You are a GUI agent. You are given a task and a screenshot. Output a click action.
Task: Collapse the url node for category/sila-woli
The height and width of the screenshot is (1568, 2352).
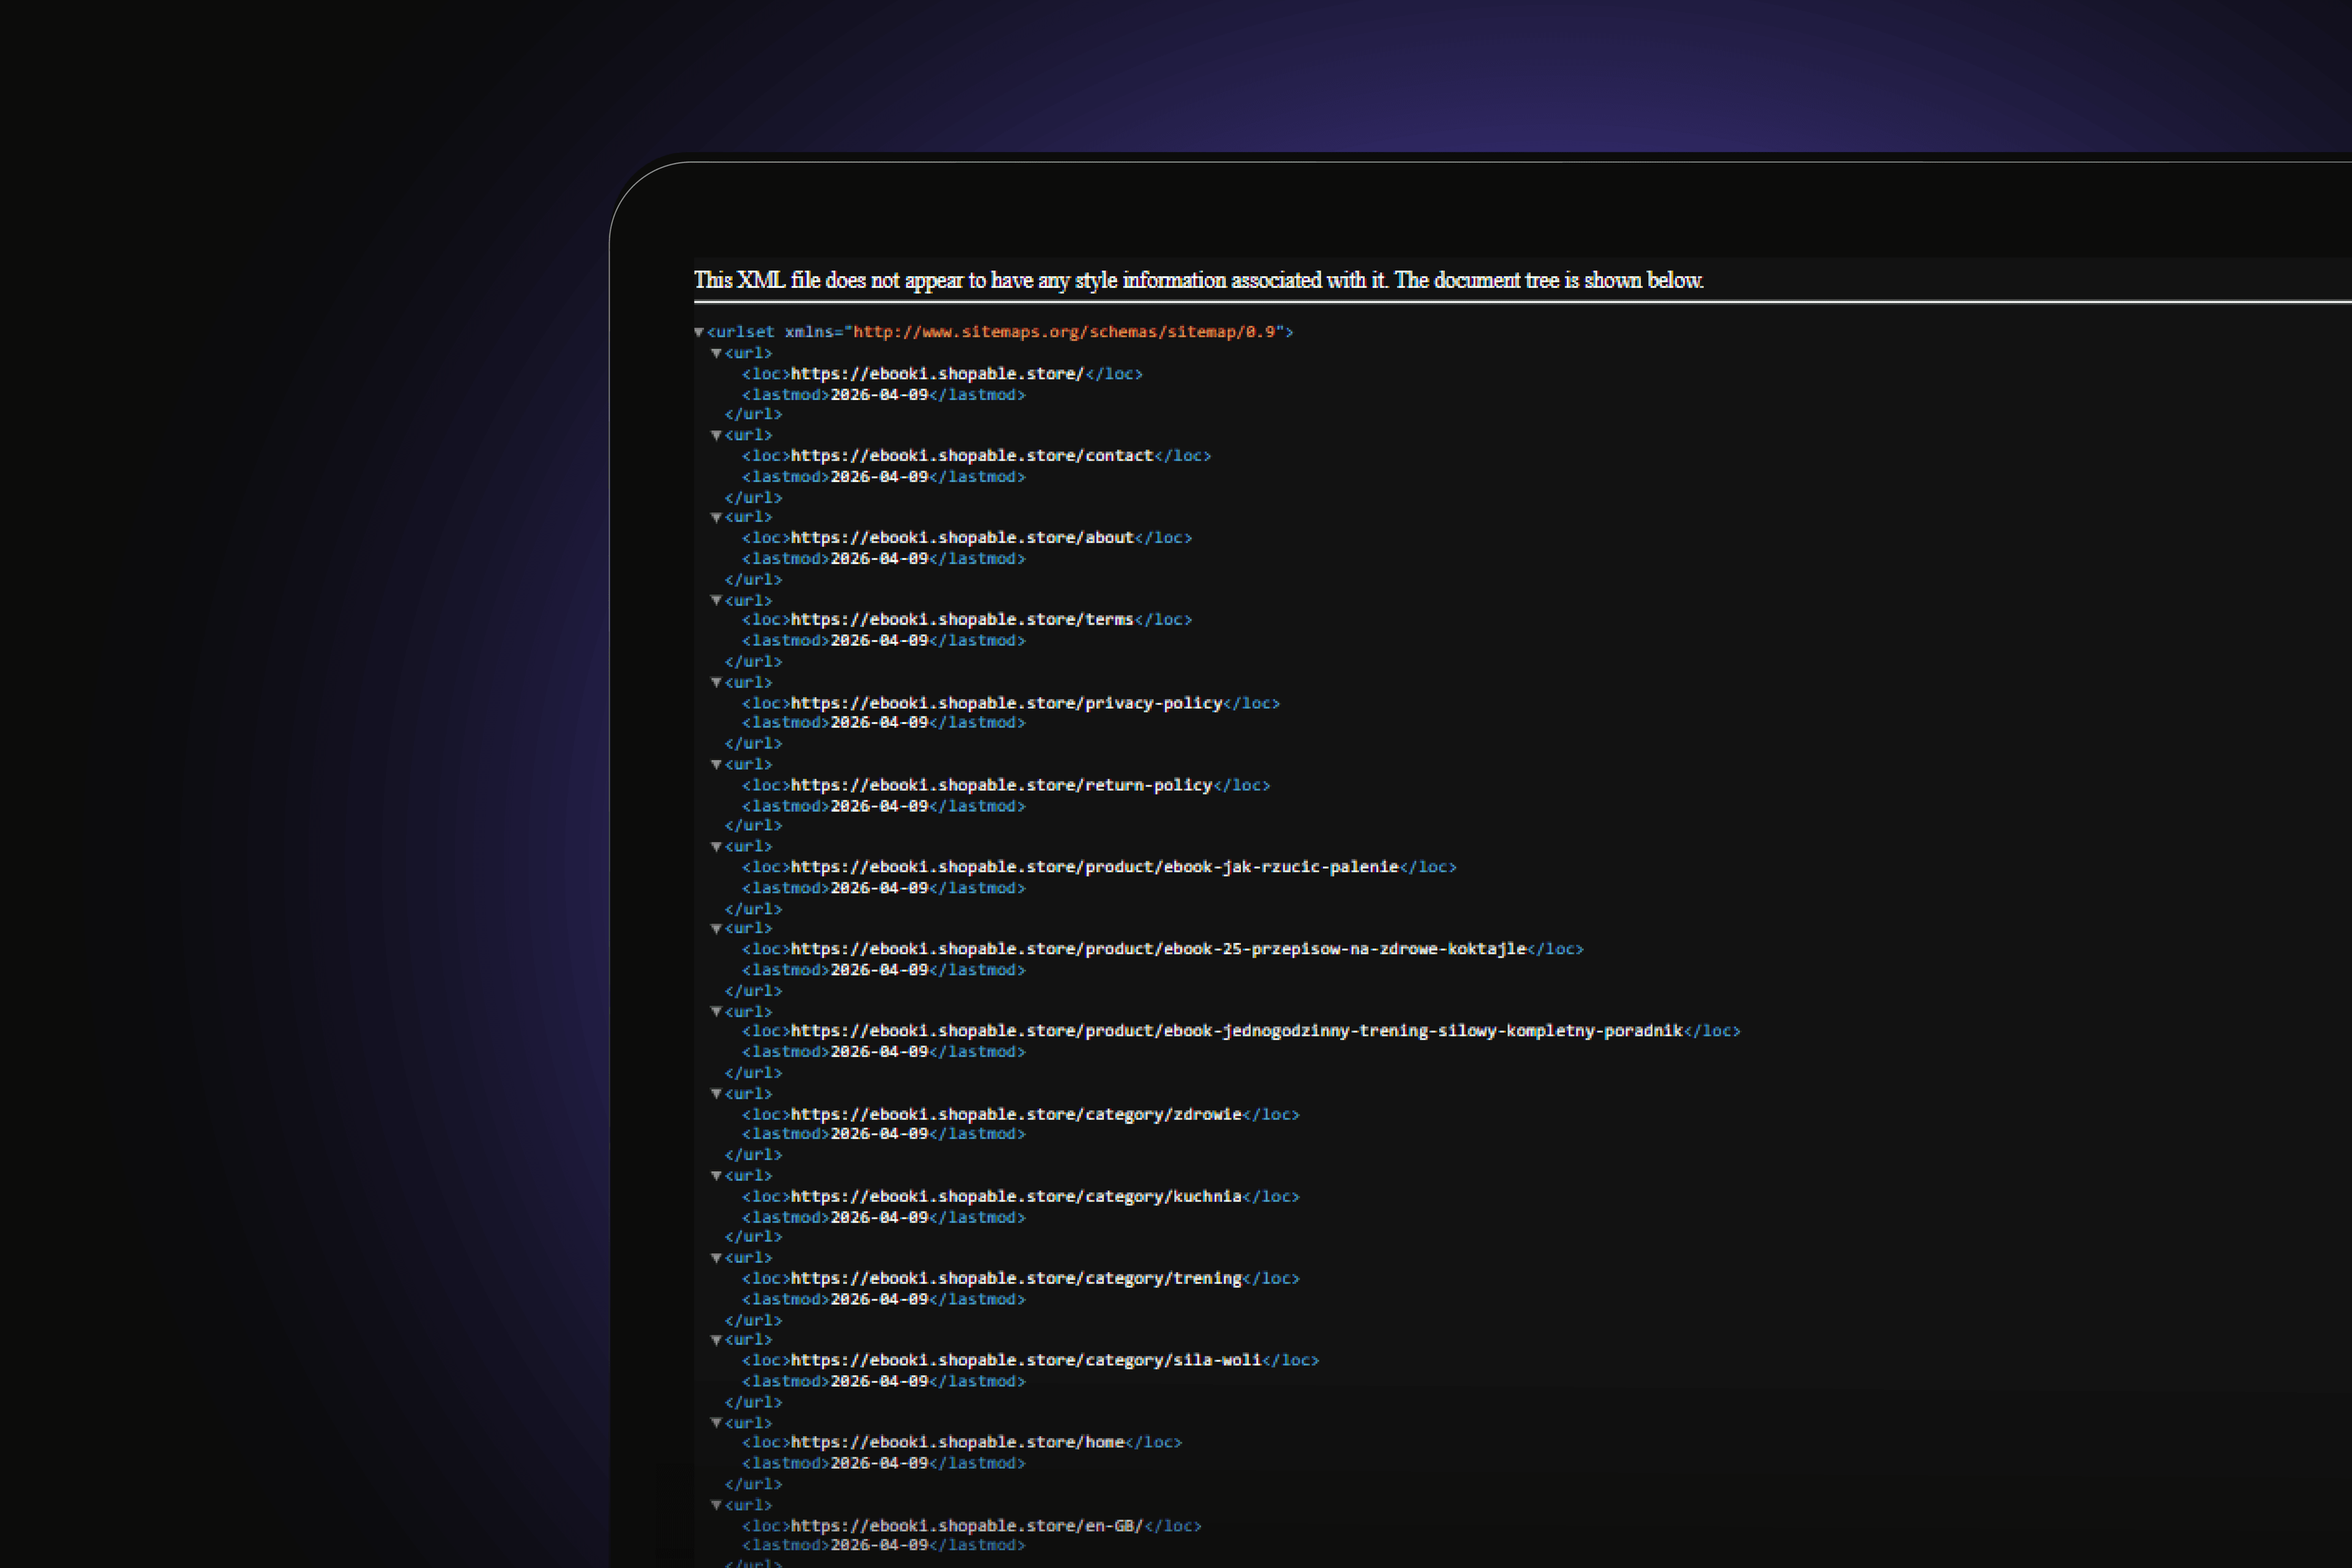(716, 1339)
